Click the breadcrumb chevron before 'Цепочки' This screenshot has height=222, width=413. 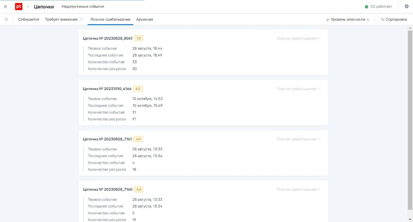28,6
